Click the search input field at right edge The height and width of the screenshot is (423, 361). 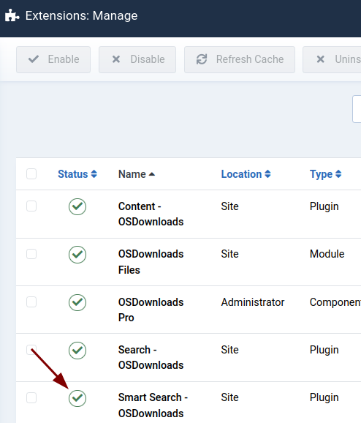pyautogui.click(x=357, y=109)
